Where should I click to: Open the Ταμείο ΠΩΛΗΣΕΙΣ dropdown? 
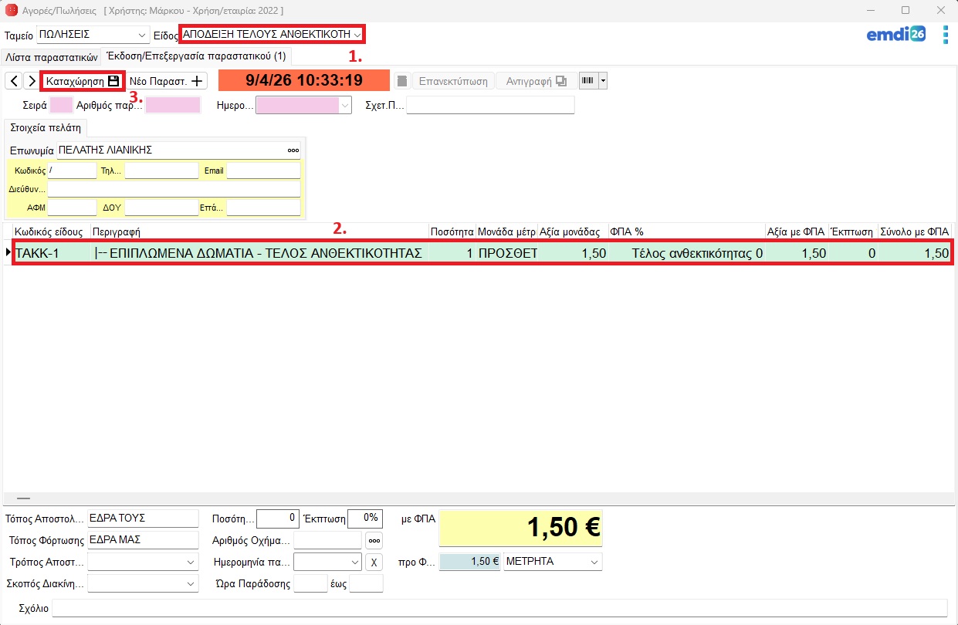pos(141,35)
